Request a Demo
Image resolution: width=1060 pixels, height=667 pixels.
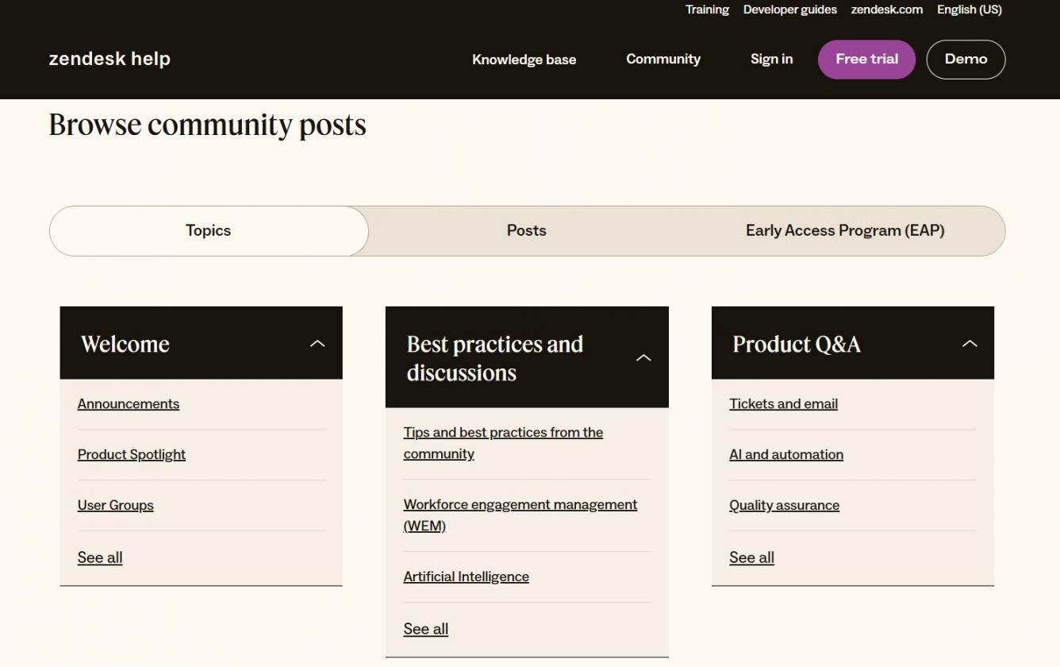pos(966,60)
